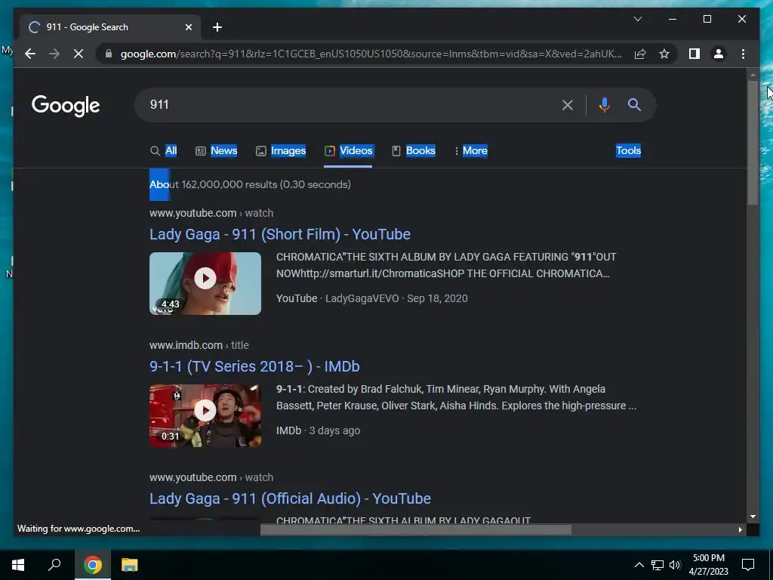Open network status tray icon
This screenshot has height=580, width=773.
(658, 565)
